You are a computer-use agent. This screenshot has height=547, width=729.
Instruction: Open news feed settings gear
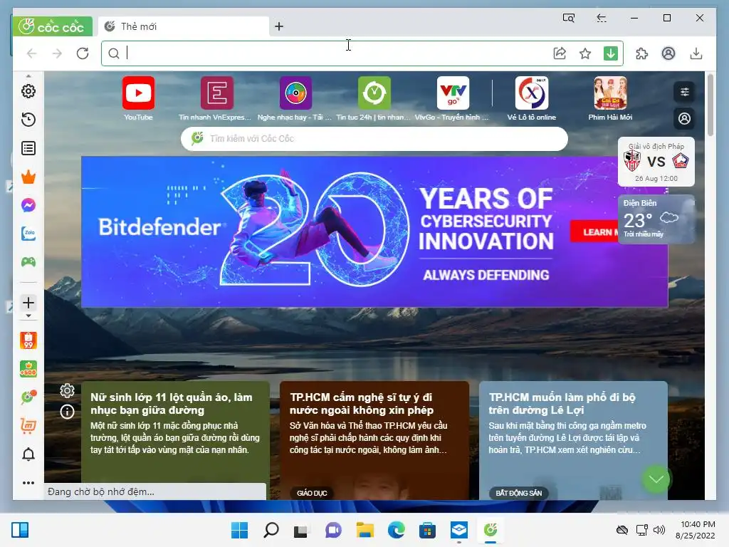(68, 391)
